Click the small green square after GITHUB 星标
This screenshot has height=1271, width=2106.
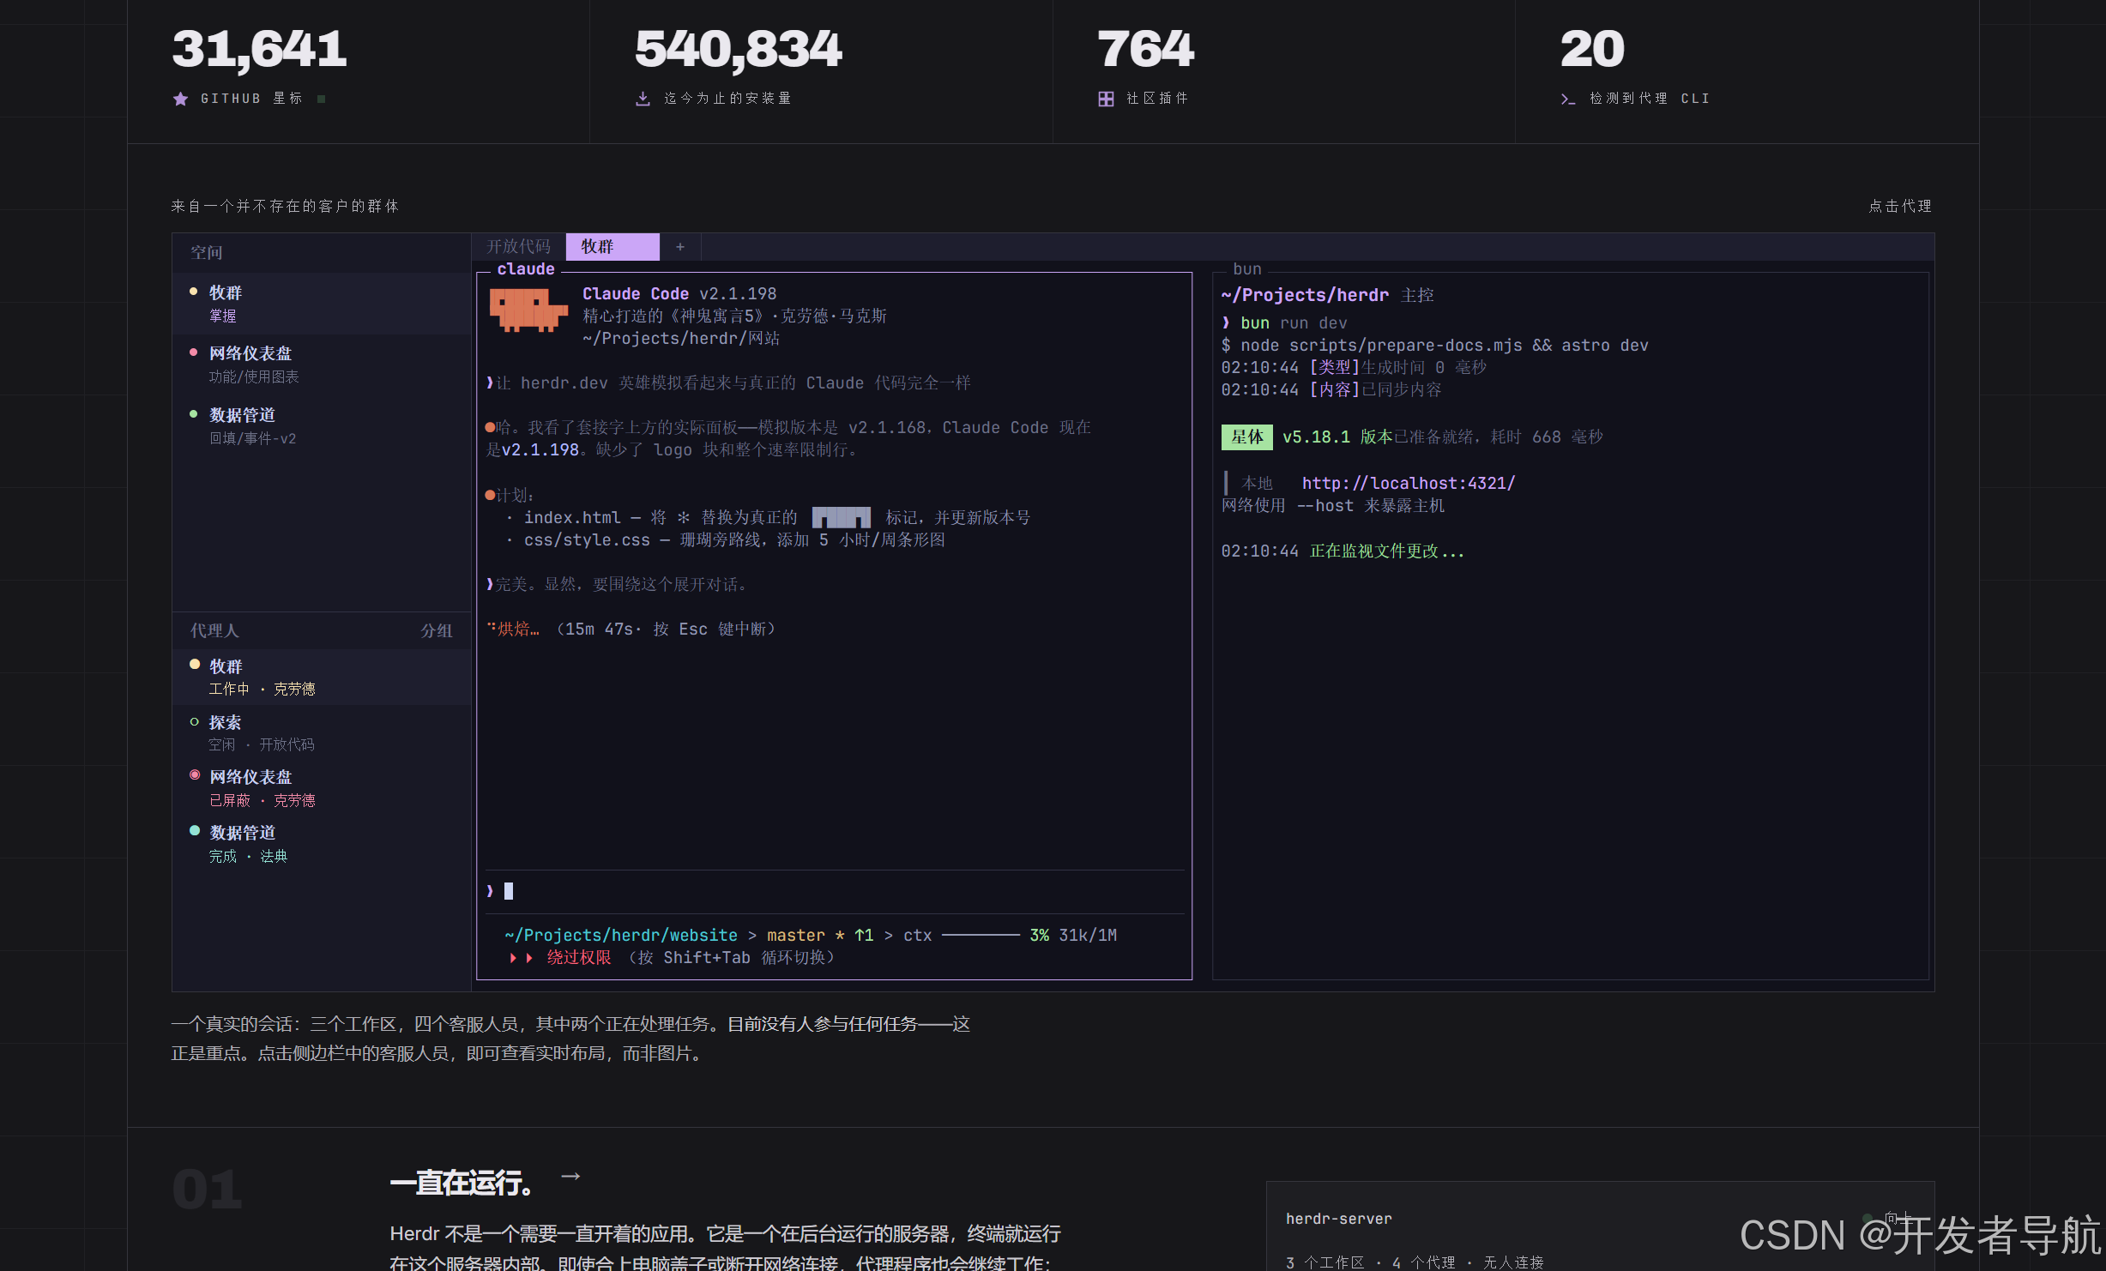click(x=321, y=99)
